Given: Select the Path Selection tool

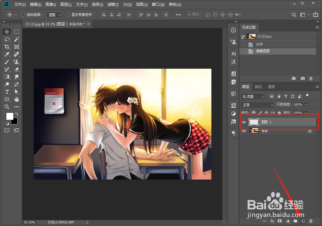Looking at the screenshot, I should (x=16, y=92).
